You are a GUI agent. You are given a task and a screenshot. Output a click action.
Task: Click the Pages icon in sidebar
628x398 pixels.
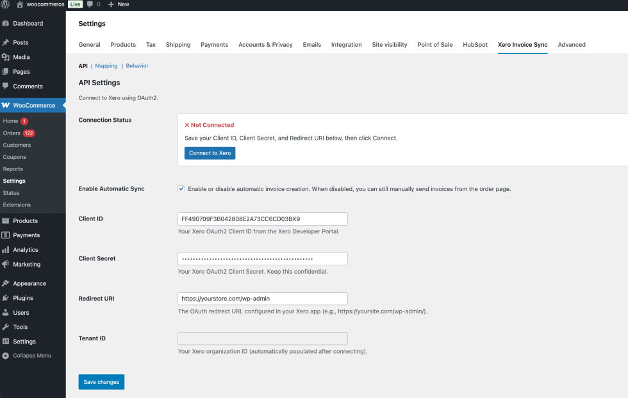click(x=6, y=72)
